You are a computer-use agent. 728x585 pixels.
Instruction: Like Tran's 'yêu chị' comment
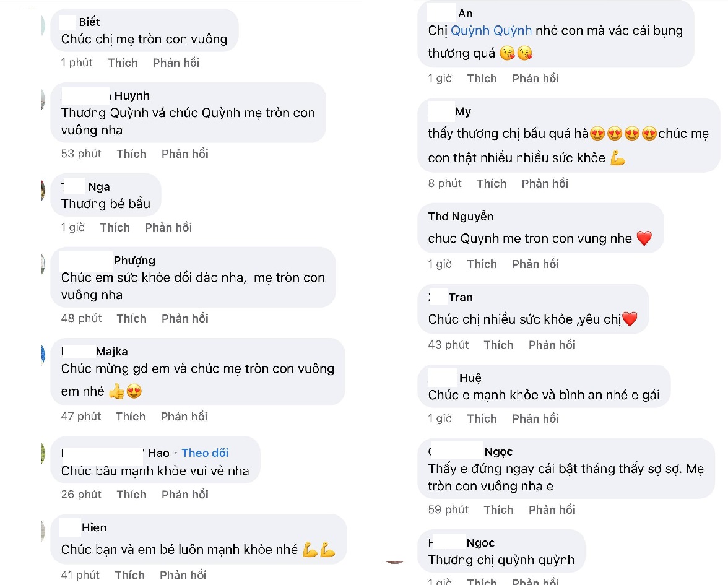(498, 344)
